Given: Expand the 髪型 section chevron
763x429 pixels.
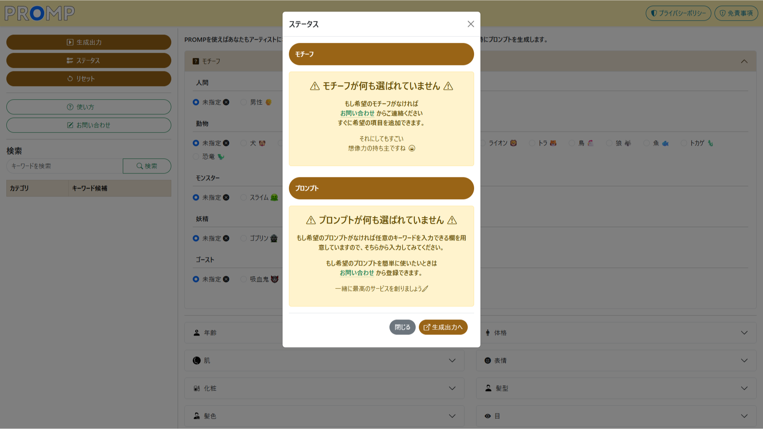Looking at the screenshot, I should point(744,389).
